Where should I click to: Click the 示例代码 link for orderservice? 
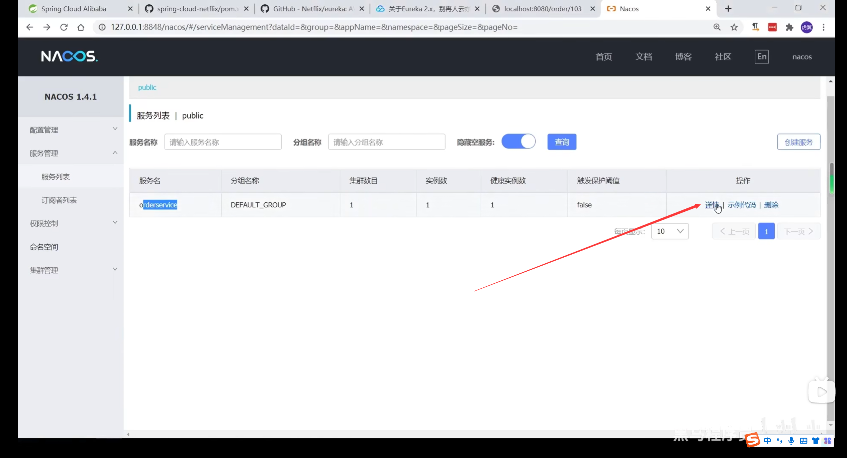(x=741, y=205)
